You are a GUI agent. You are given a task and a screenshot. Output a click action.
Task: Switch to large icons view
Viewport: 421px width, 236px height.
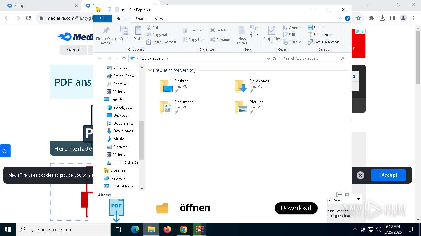click(346, 195)
